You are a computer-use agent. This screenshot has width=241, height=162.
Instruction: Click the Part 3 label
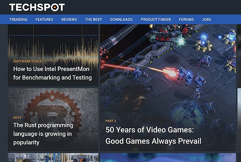coord(111,121)
